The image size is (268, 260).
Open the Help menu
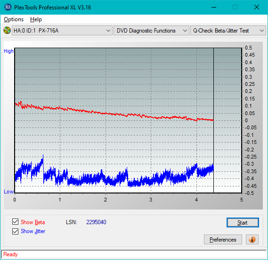point(36,19)
